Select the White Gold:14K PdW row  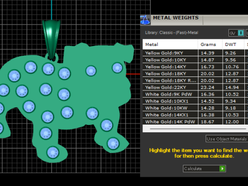click(x=195, y=121)
